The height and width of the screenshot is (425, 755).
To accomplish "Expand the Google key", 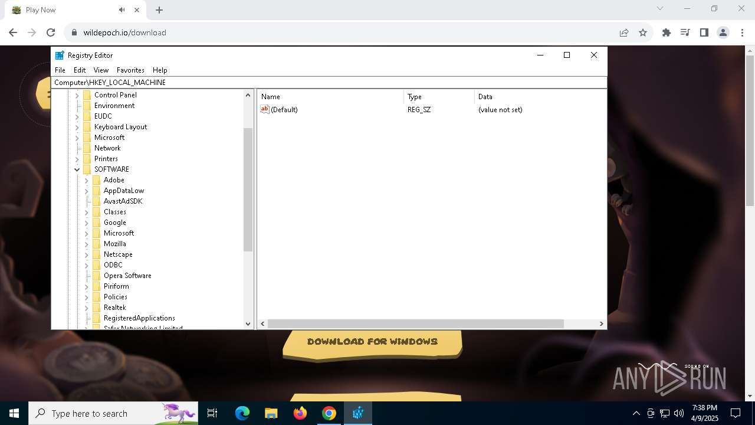I will click(x=86, y=223).
